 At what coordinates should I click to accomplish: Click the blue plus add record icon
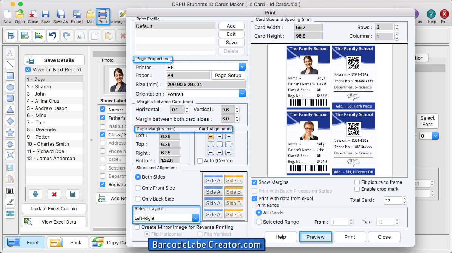pos(36,194)
